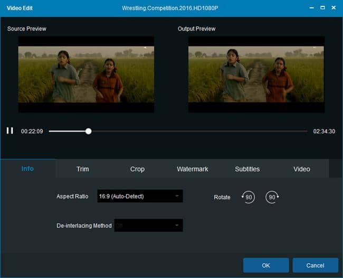This screenshot has height=278, width=343.
Task: Click the total duration 02:34:30
Action: click(x=324, y=131)
